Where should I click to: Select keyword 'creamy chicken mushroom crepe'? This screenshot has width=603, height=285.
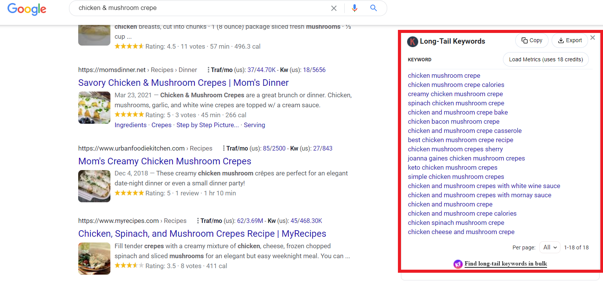(x=455, y=94)
